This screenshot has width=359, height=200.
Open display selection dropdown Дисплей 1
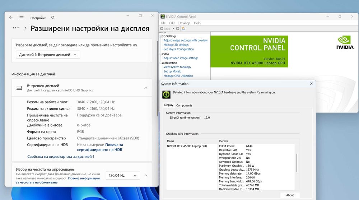(x=48, y=54)
